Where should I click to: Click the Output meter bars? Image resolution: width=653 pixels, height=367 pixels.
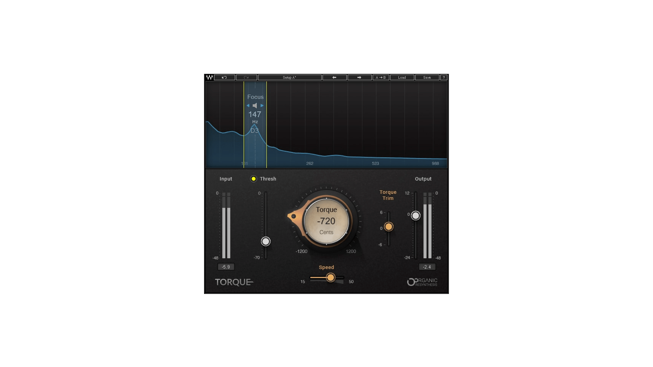click(427, 226)
